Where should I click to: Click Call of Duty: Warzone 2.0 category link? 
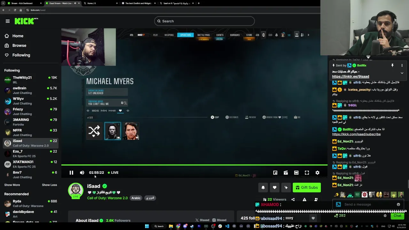[107, 198]
